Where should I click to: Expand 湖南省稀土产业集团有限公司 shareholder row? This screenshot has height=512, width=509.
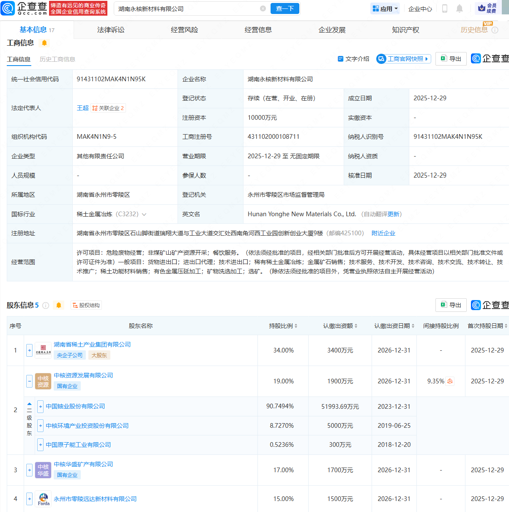[29, 350]
